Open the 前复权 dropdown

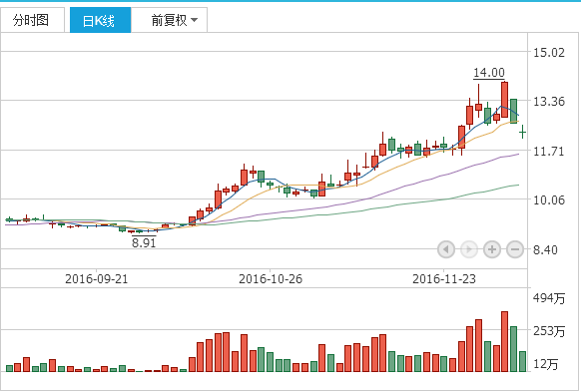point(170,20)
